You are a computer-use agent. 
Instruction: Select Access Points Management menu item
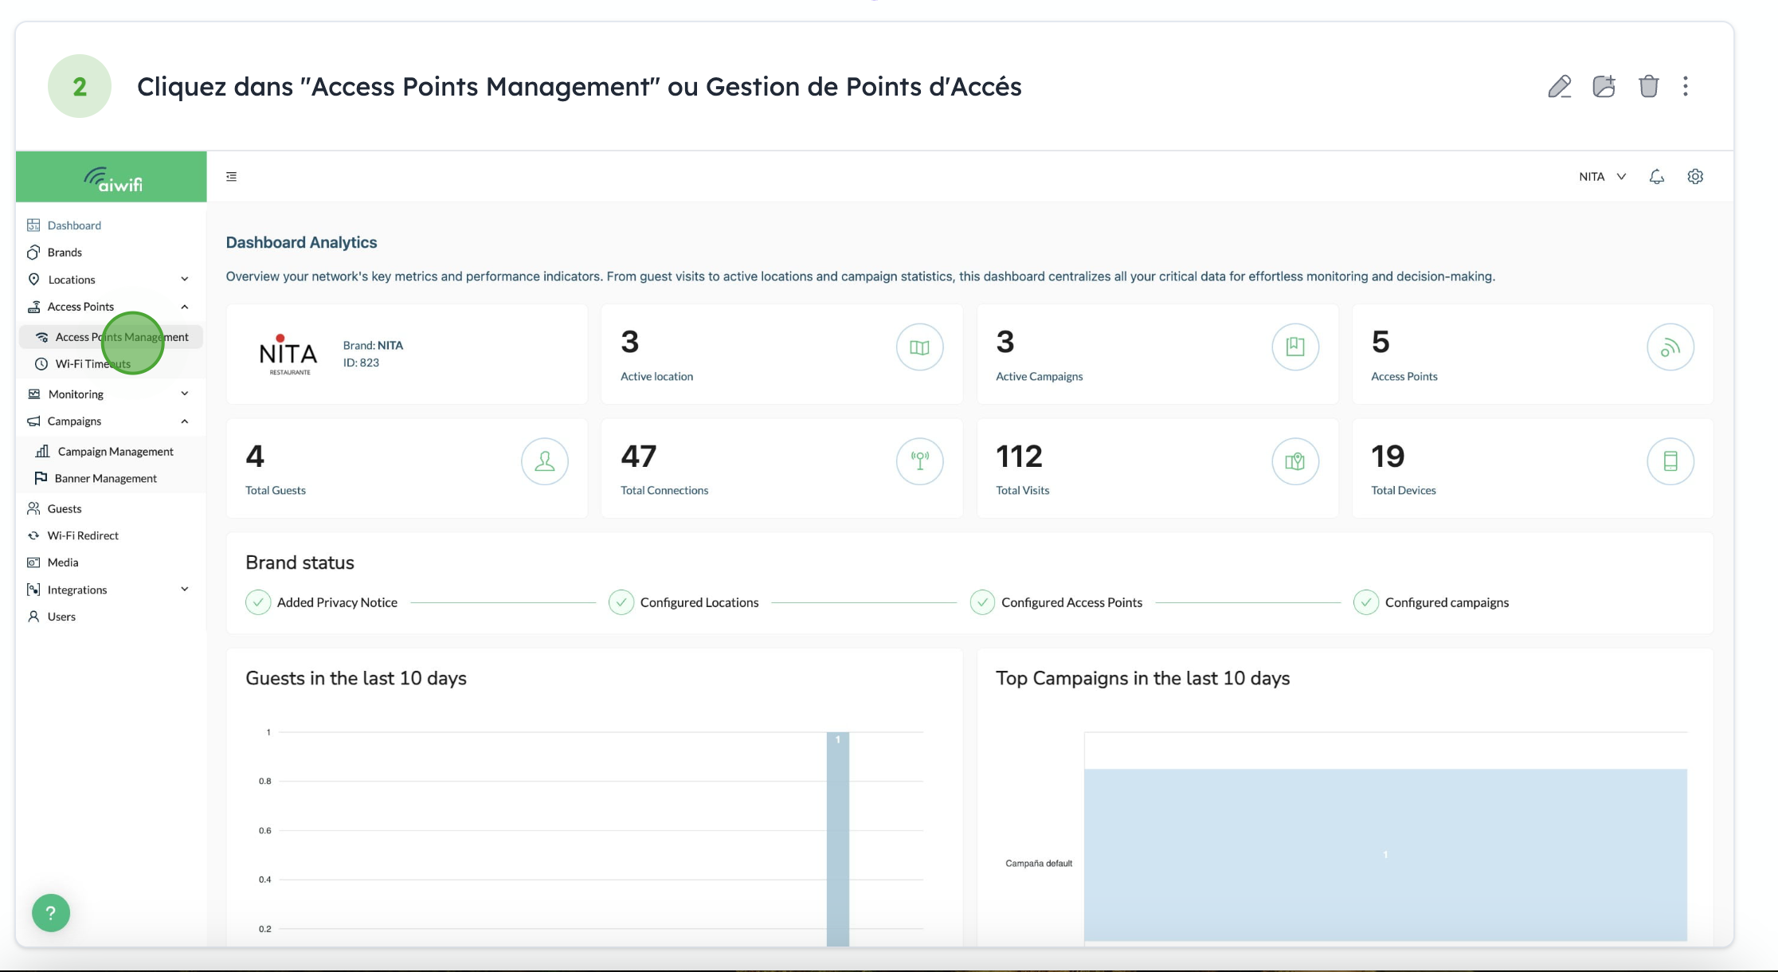point(121,337)
